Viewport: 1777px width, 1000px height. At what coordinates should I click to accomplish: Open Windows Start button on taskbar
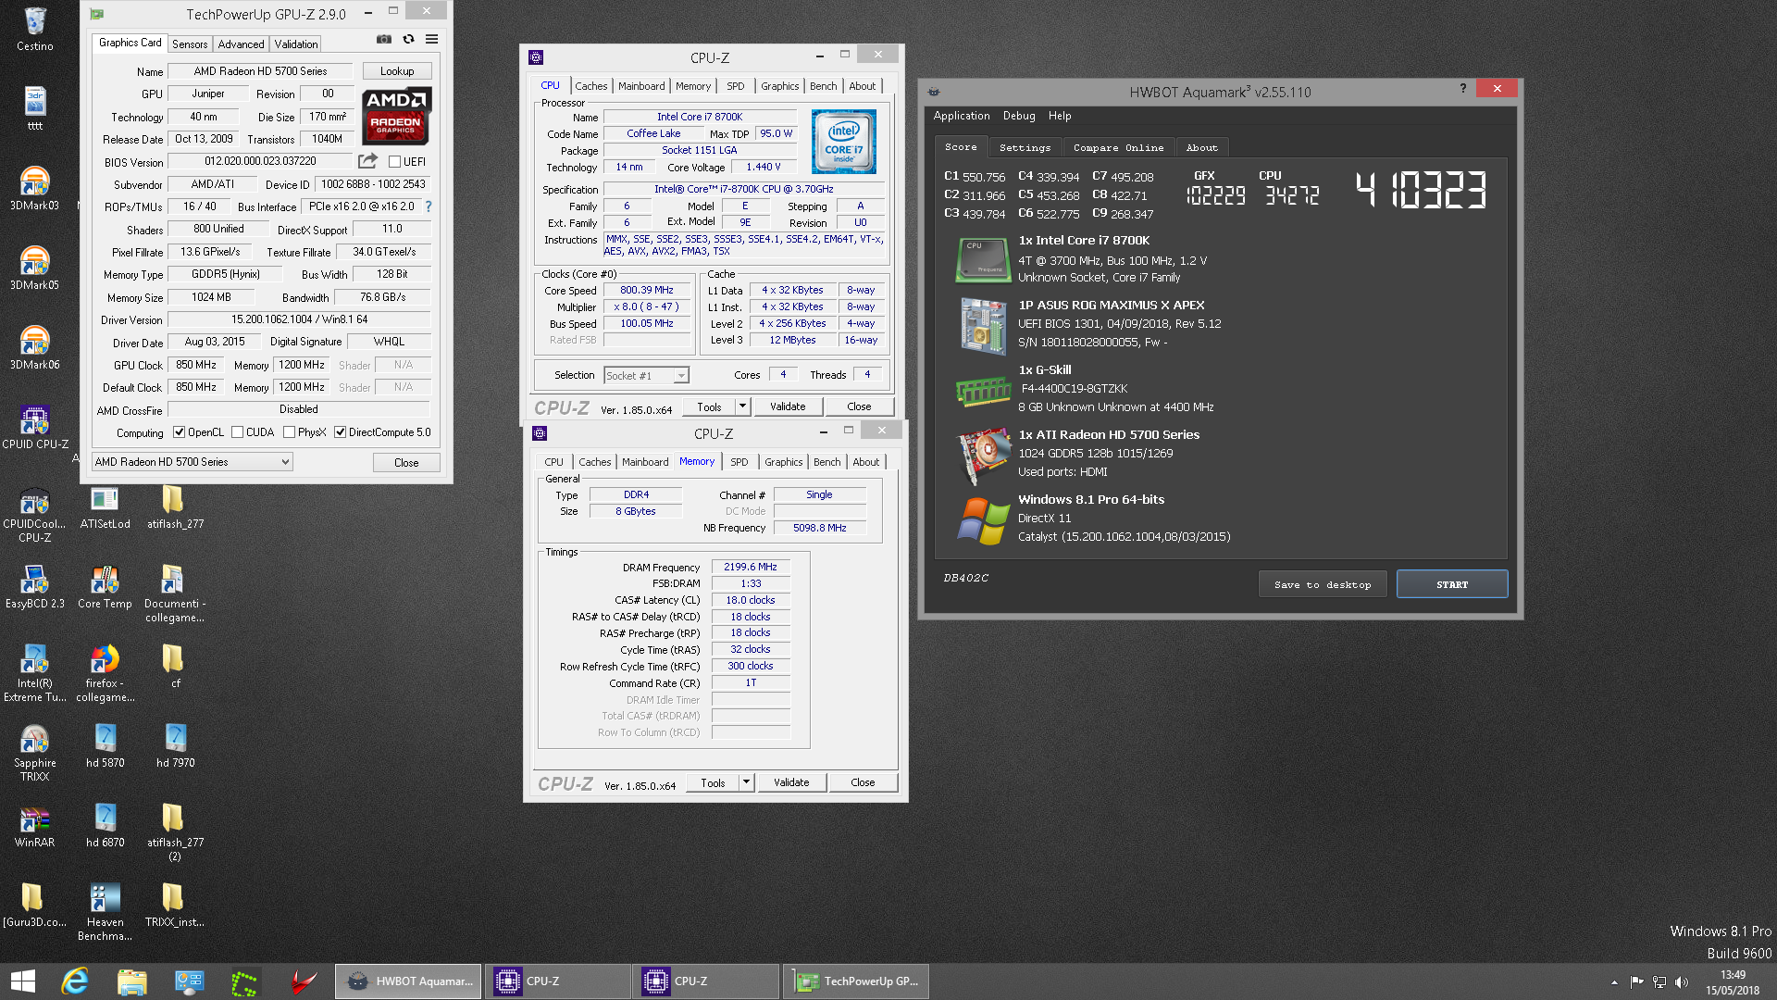[x=23, y=981]
